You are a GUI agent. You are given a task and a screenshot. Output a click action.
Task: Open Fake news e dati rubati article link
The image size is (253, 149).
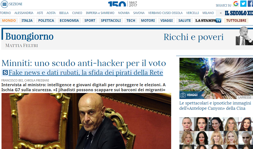coord(86,72)
